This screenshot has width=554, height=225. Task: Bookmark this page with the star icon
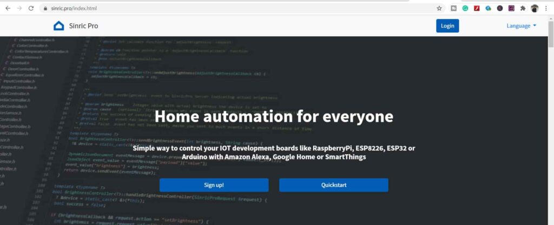coord(439,8)
